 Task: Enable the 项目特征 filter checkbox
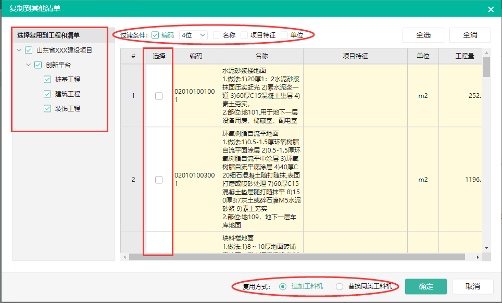pos(244,35)
